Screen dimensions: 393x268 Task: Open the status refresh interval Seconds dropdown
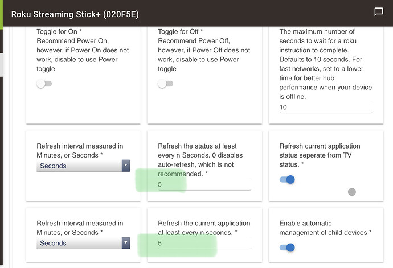[x=83, y=166]
